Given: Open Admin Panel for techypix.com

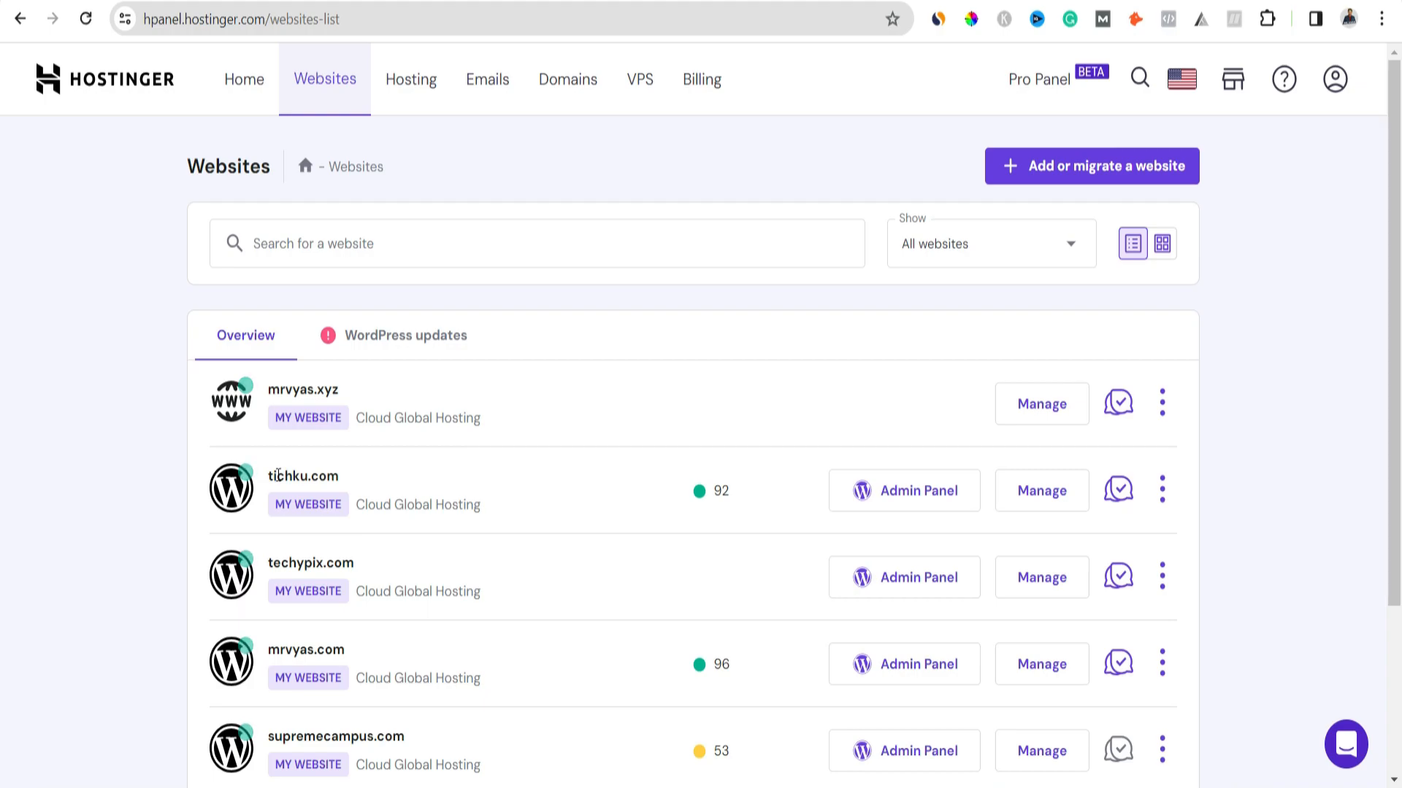Looking at the screenshot, I should coord(905,577).
